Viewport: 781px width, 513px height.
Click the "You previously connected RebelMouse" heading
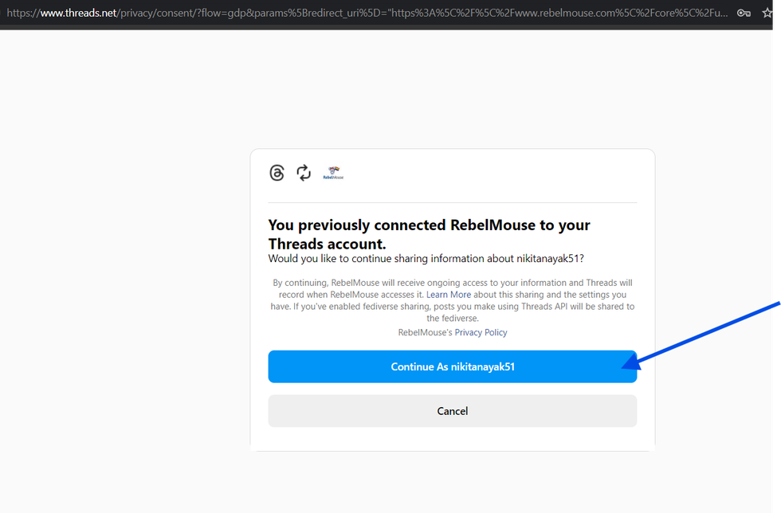[429, 234]
